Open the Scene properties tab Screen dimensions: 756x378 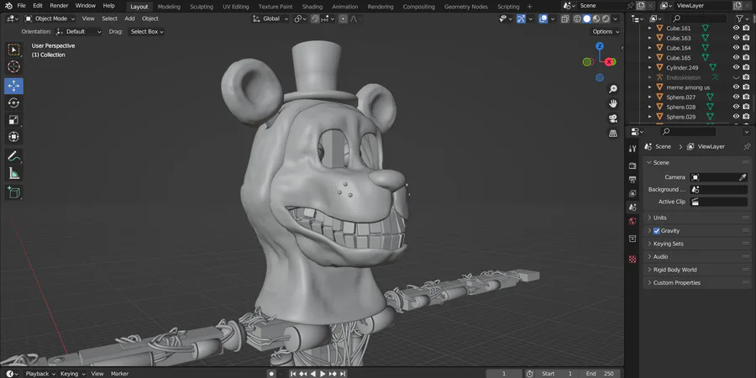(x=633, y=207)
